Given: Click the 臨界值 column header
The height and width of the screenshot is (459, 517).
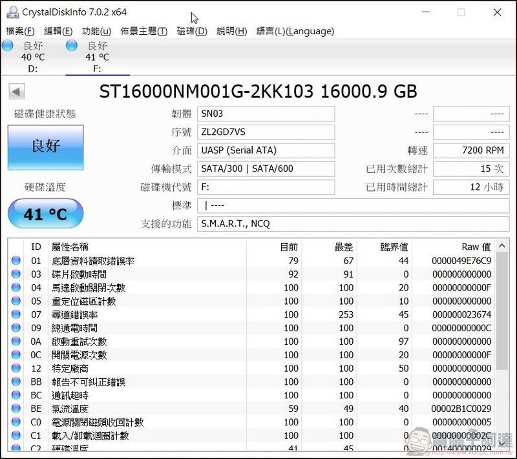Looking at the screenshot, I should [384, 247].
